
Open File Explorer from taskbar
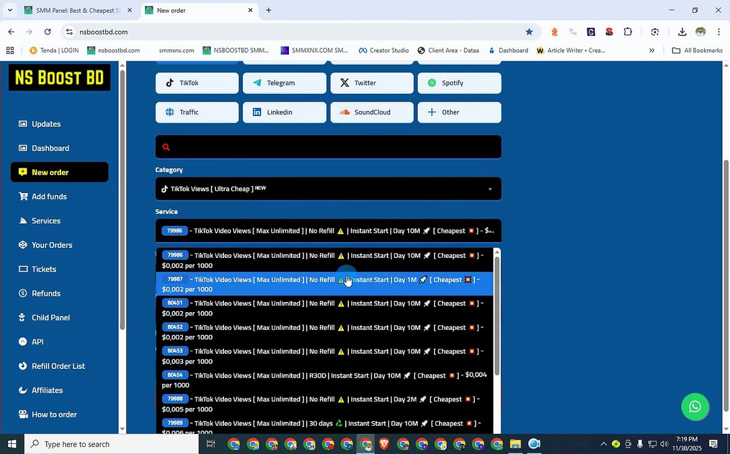coord(515,444)
